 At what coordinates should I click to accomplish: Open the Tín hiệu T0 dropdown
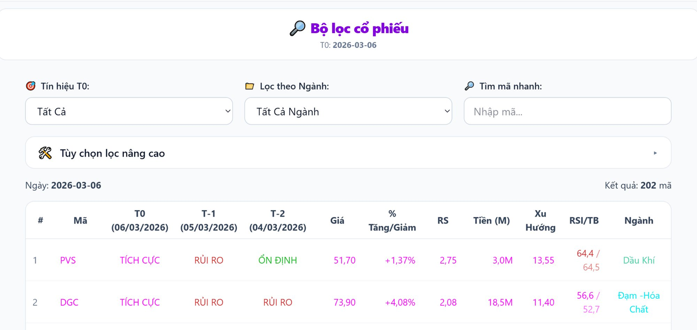click(129, 111)
